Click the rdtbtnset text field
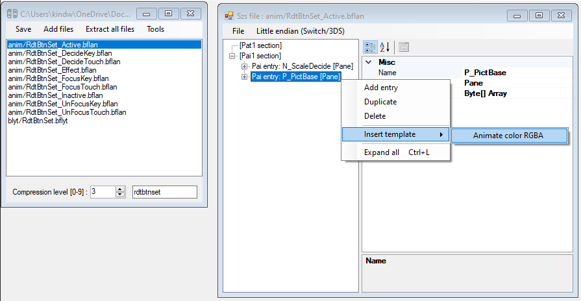The image size is (581, 301). 164,192
